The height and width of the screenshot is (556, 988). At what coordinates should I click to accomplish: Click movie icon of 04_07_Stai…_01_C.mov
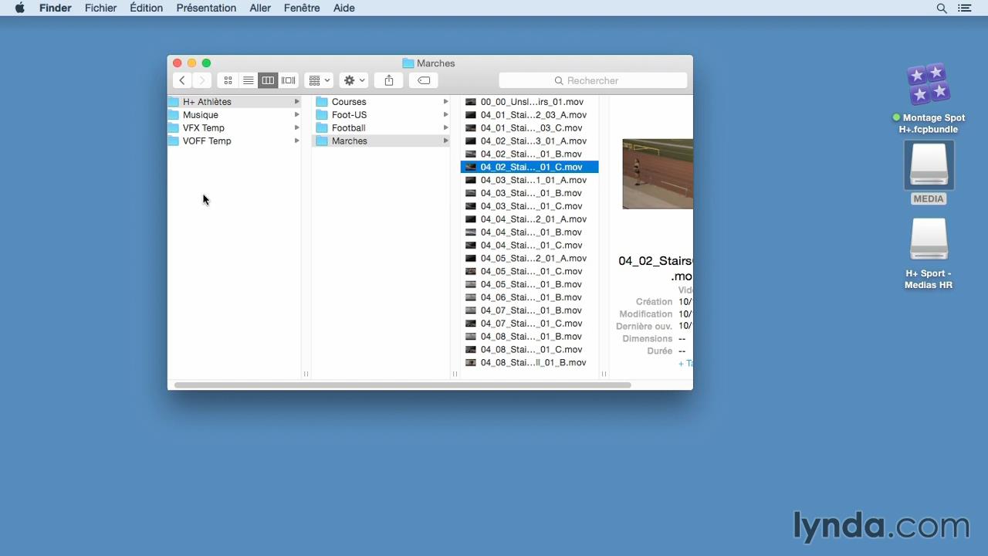pos(471,324)
